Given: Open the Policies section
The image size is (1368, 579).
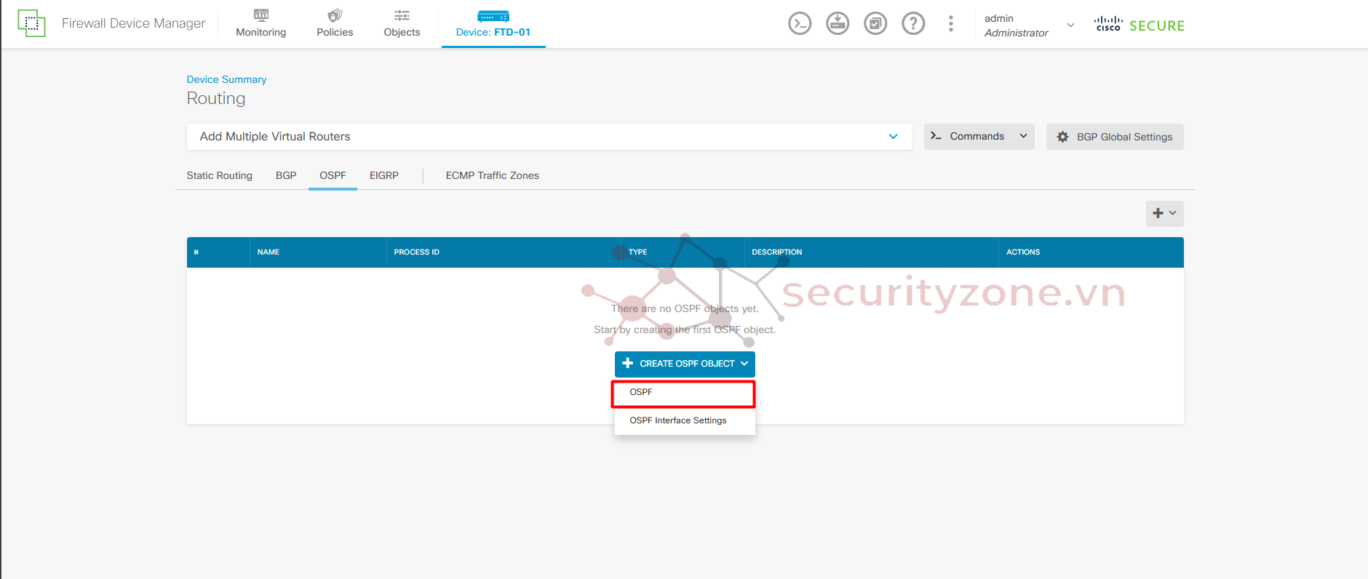Looking at the screenshot, I should tap(335, 23).
